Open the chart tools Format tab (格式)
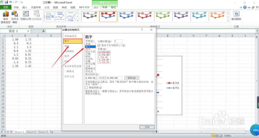 (113, 7)
